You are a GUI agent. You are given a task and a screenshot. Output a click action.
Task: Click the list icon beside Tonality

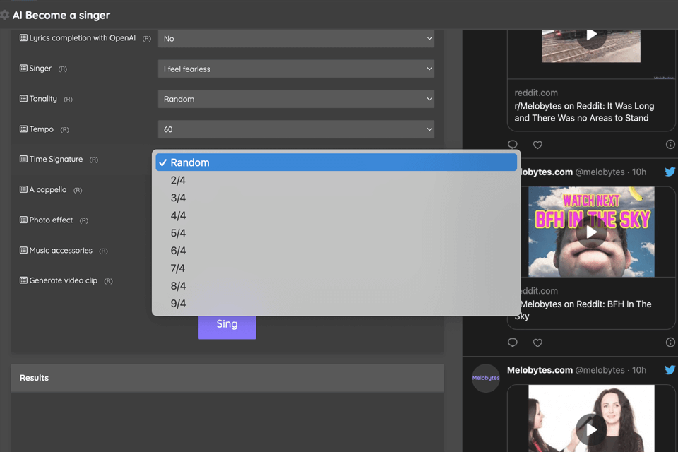pos(23,99)
